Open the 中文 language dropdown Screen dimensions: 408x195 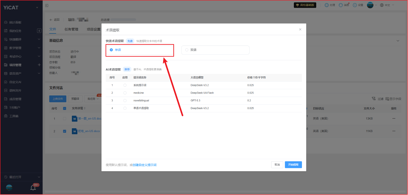(387, 5)
